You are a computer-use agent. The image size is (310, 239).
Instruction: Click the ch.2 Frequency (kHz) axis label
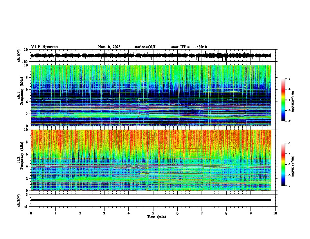20,155
